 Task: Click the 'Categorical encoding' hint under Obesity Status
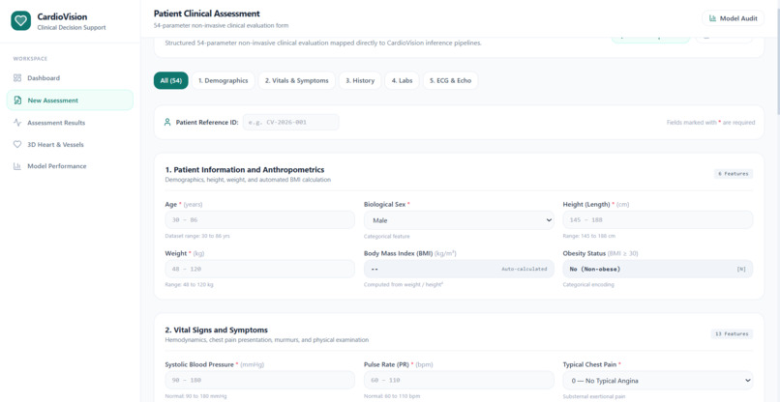click(x=588, y=285)
